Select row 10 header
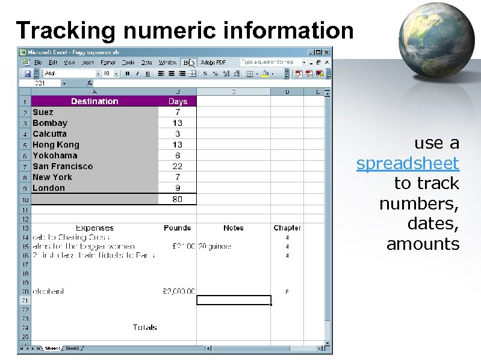The image size is (481, 360). point(25,200)
